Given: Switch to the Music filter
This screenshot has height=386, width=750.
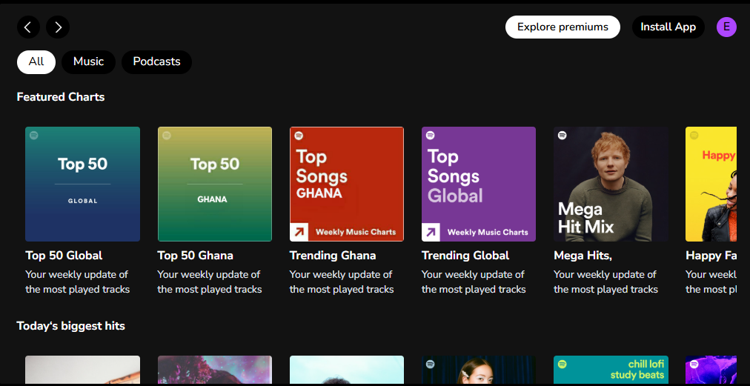Looking at the screenshot, I should [88, 61].
